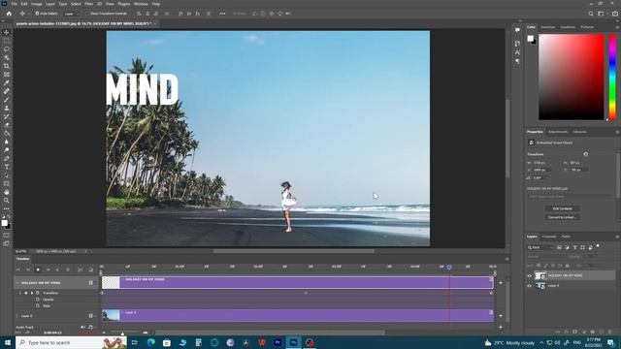The width and height of the screenshot is (621, 349).
Task: Open the Image menu
Action: (x=37, y=4)
